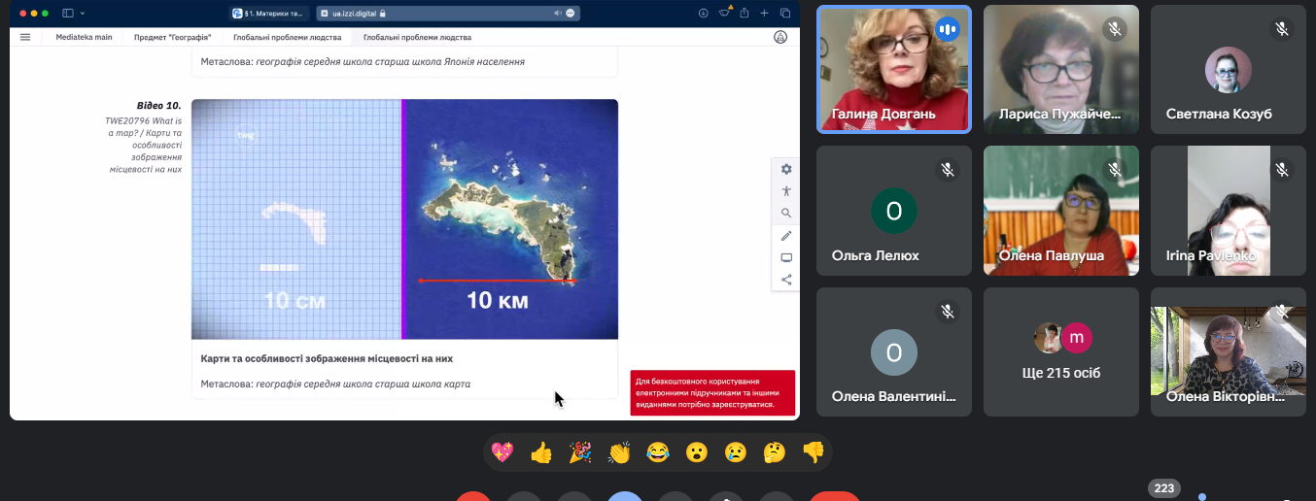Open the user profile icon on the izzi page

click(x=779, y=37)
